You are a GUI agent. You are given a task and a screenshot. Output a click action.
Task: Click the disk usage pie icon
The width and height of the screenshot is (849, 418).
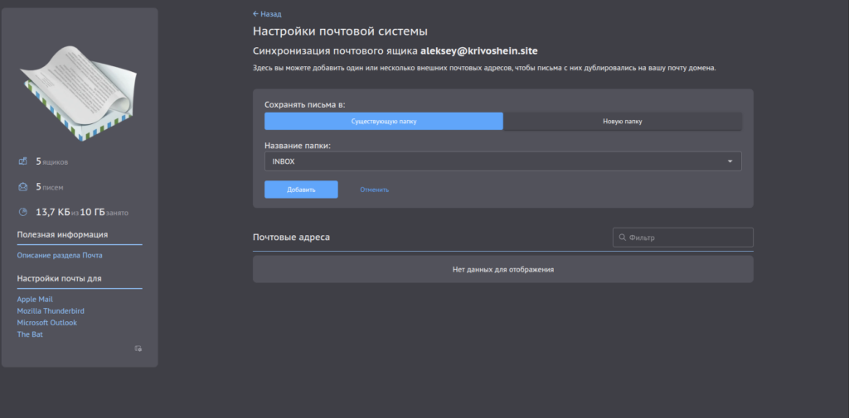coord(22,212)
